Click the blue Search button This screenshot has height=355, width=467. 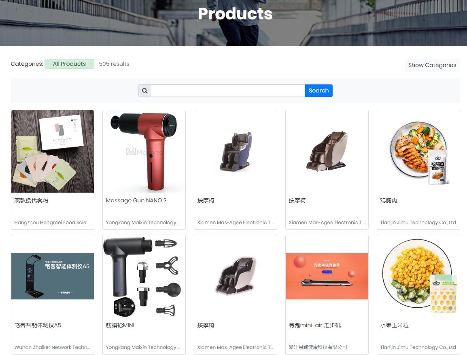tap(318, 91)
